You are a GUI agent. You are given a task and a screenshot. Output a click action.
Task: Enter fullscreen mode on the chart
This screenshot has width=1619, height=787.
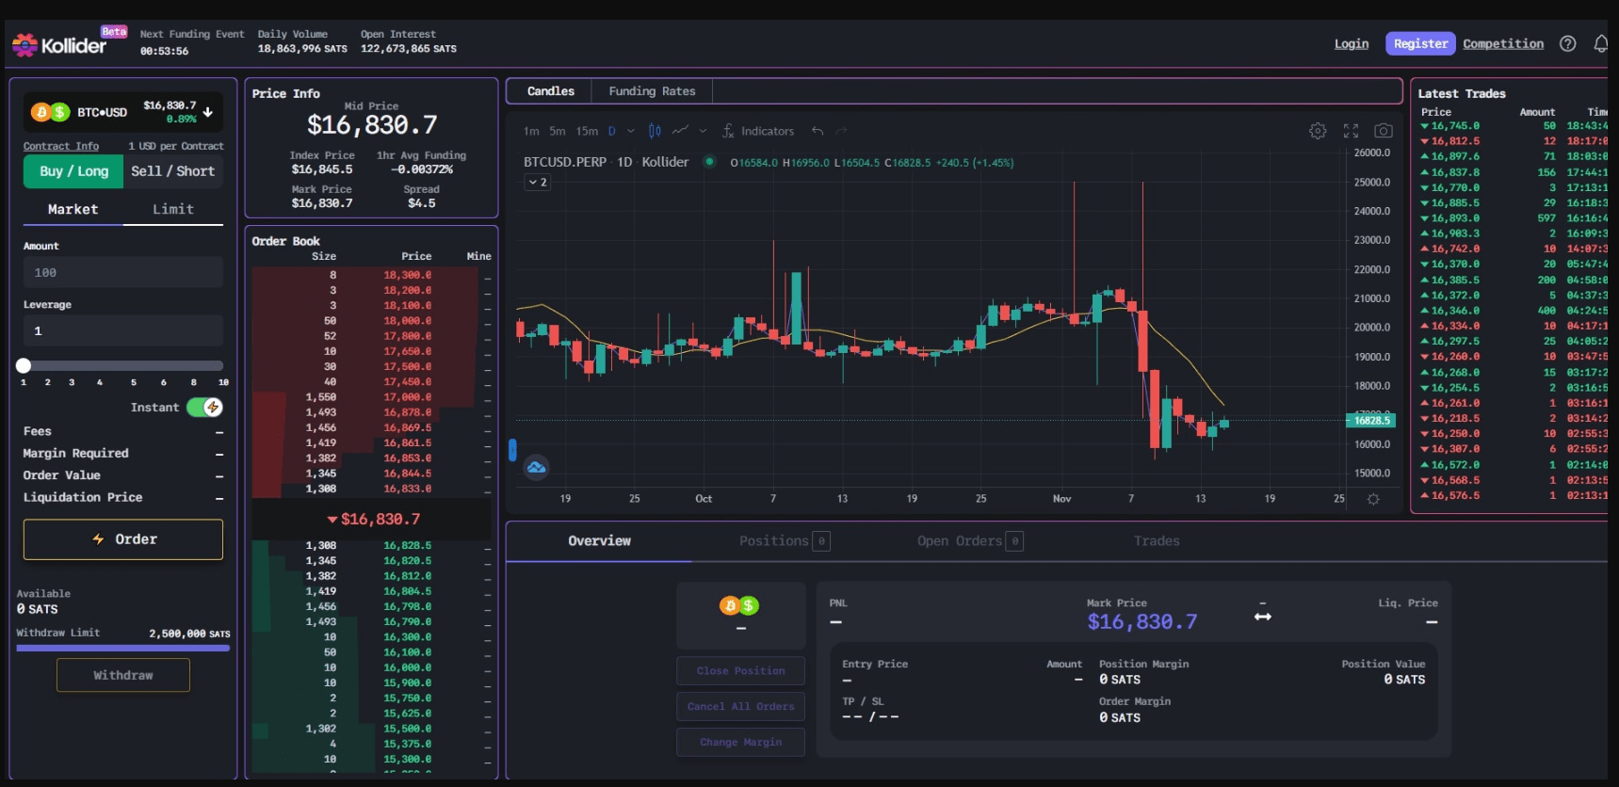pyautogui.click(x=1351, y=131)
